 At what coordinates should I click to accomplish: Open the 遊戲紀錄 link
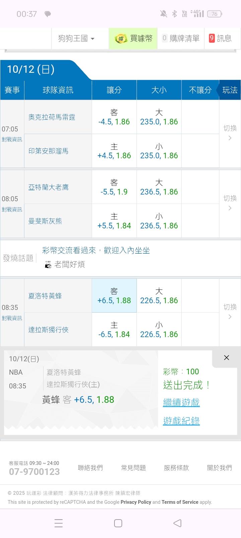[x=181, y=421]
